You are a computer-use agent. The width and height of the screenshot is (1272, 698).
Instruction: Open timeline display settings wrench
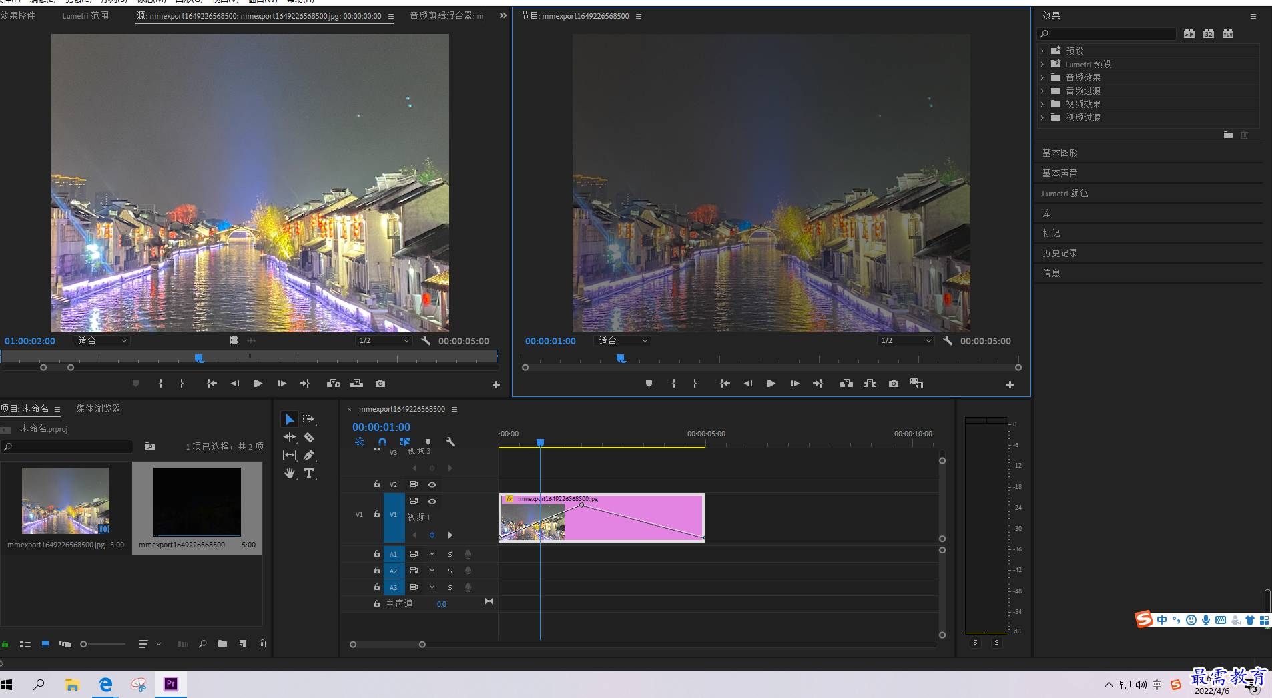coord(450,442)
